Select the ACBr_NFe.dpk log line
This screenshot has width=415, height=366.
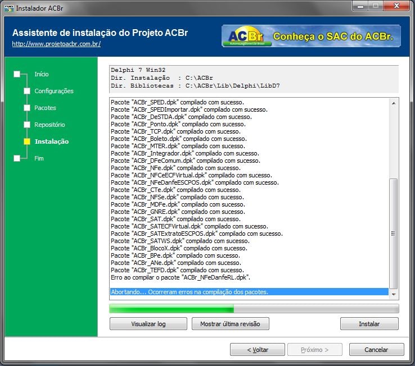click(x=175, y=168)
